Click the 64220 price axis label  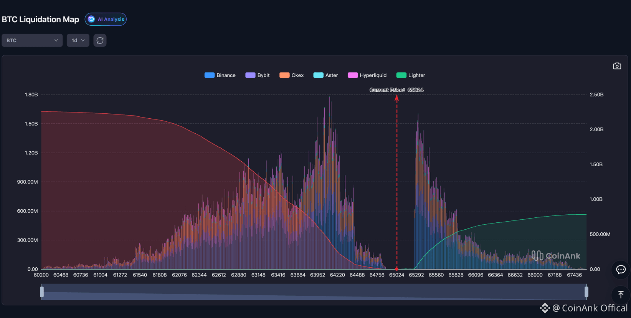click(x=337, y=275)
